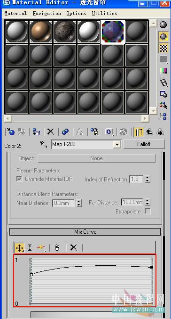The image size is (171, 319).
Task: Click Sample UV Tiling icon
Action: click(163, 59)
